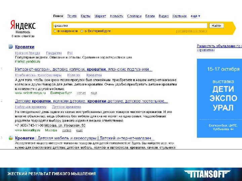The height and width of the screenshot is (181, 242).
Task: Click the favicon beside third search result
Action: [11, 138]
